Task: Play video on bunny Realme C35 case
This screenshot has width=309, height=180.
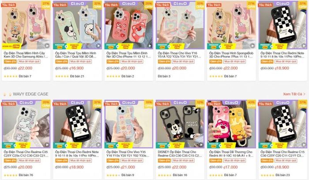Action: 47,145
